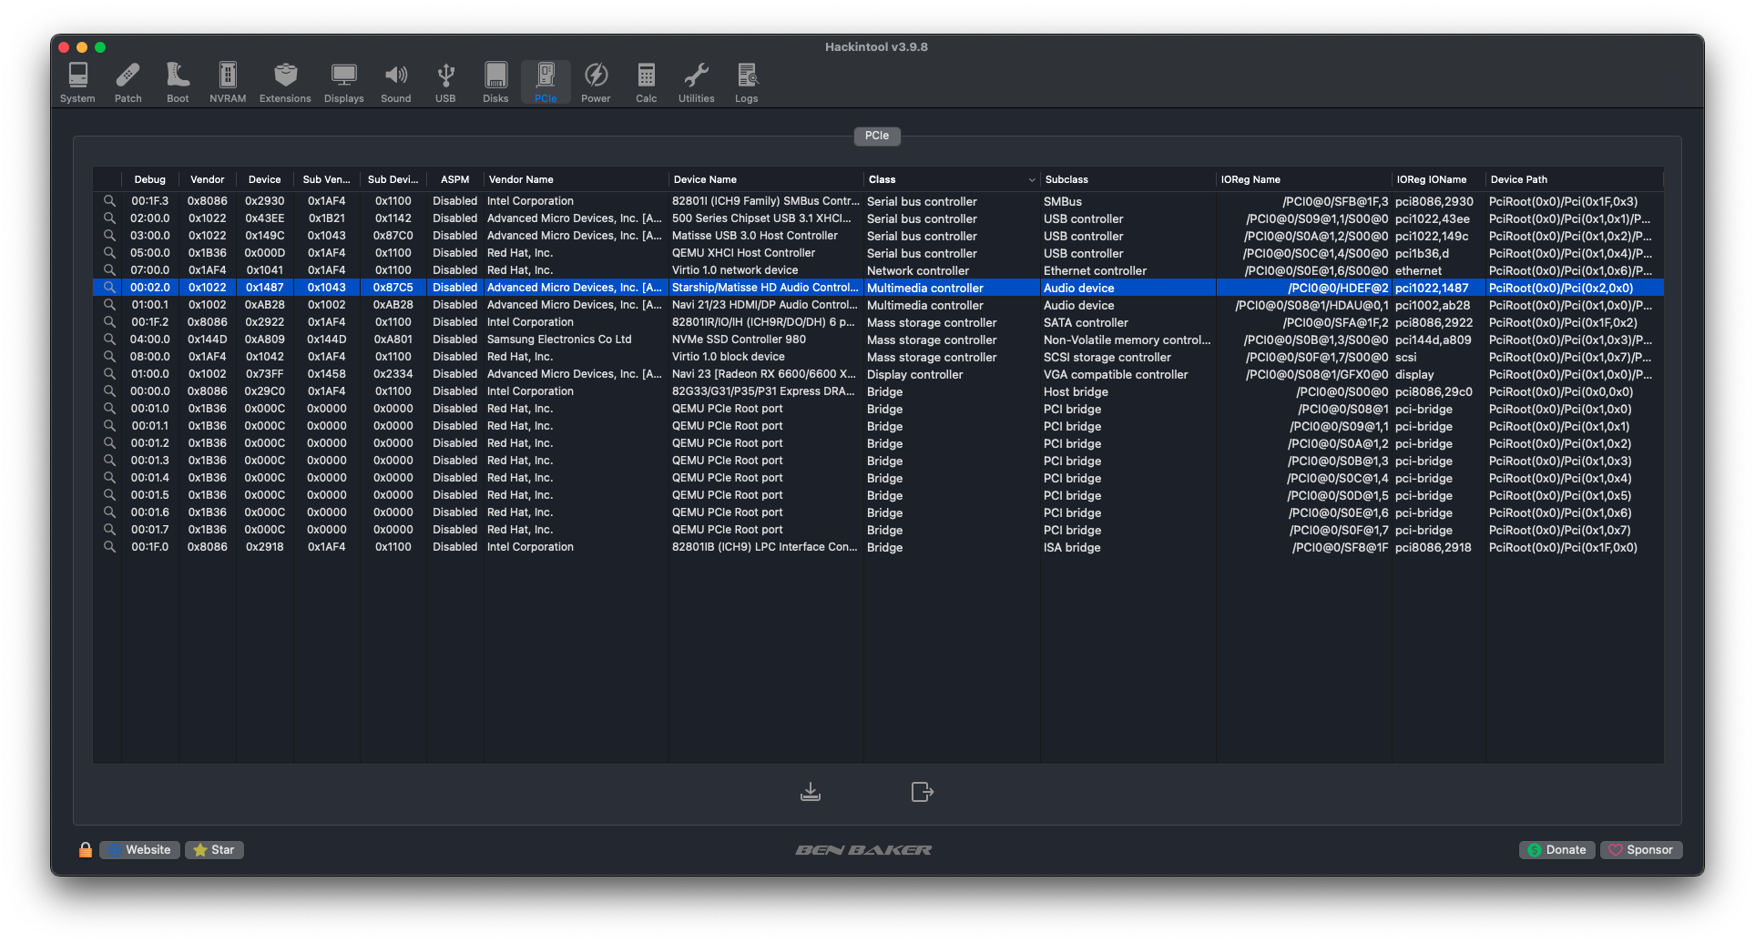Click magnifier icon on Navi 23 Radeon row
The image size is (1755, 943).
click(x=109, y=374)
